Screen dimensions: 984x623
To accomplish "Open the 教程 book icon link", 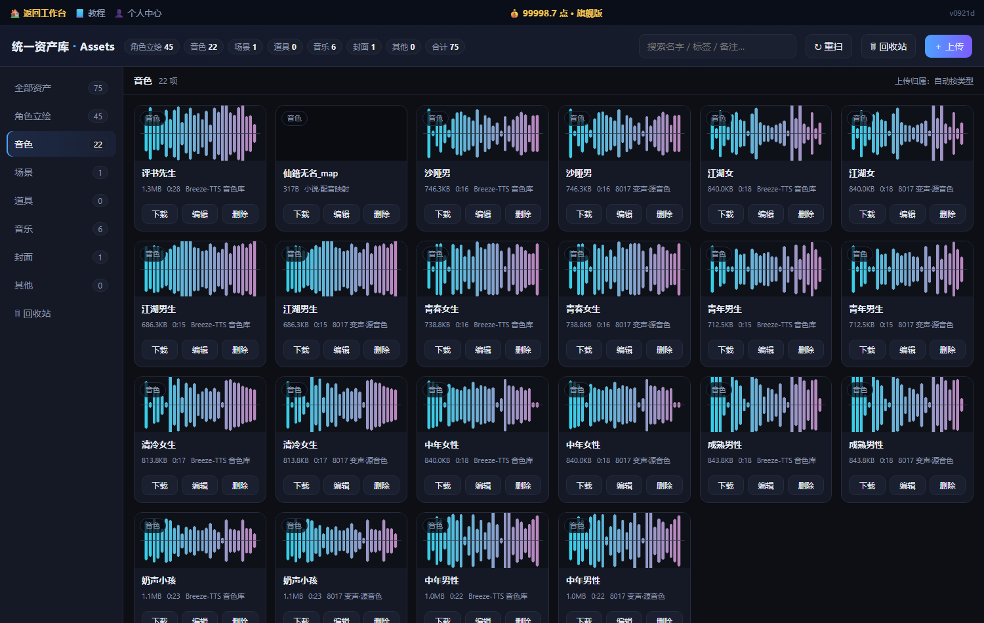I will [x=91, y=13].
